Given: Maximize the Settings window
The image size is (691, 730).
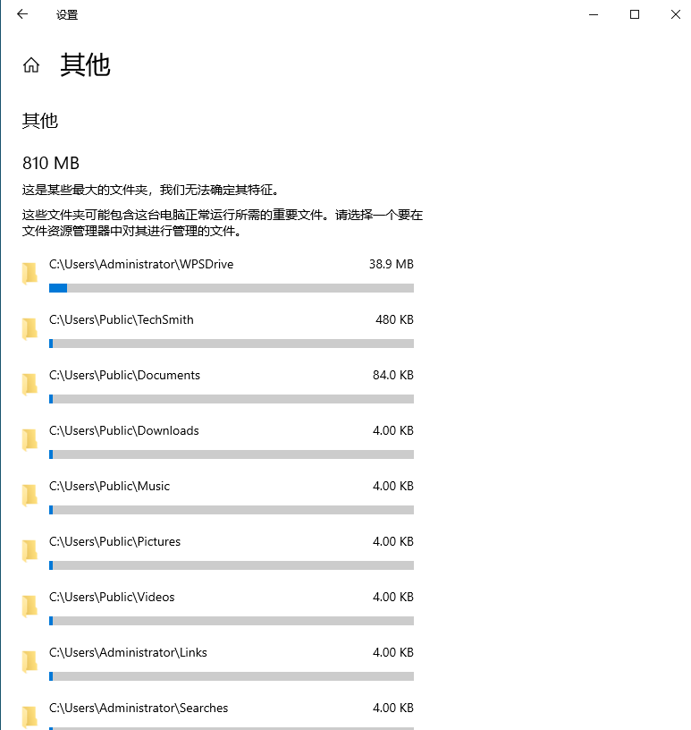Looking at the screenshot, I should [634, 14].
